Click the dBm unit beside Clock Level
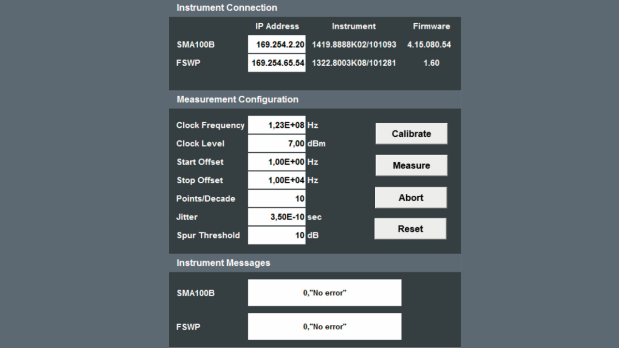The width and height of the screenshot is (619, 348). 316,144
